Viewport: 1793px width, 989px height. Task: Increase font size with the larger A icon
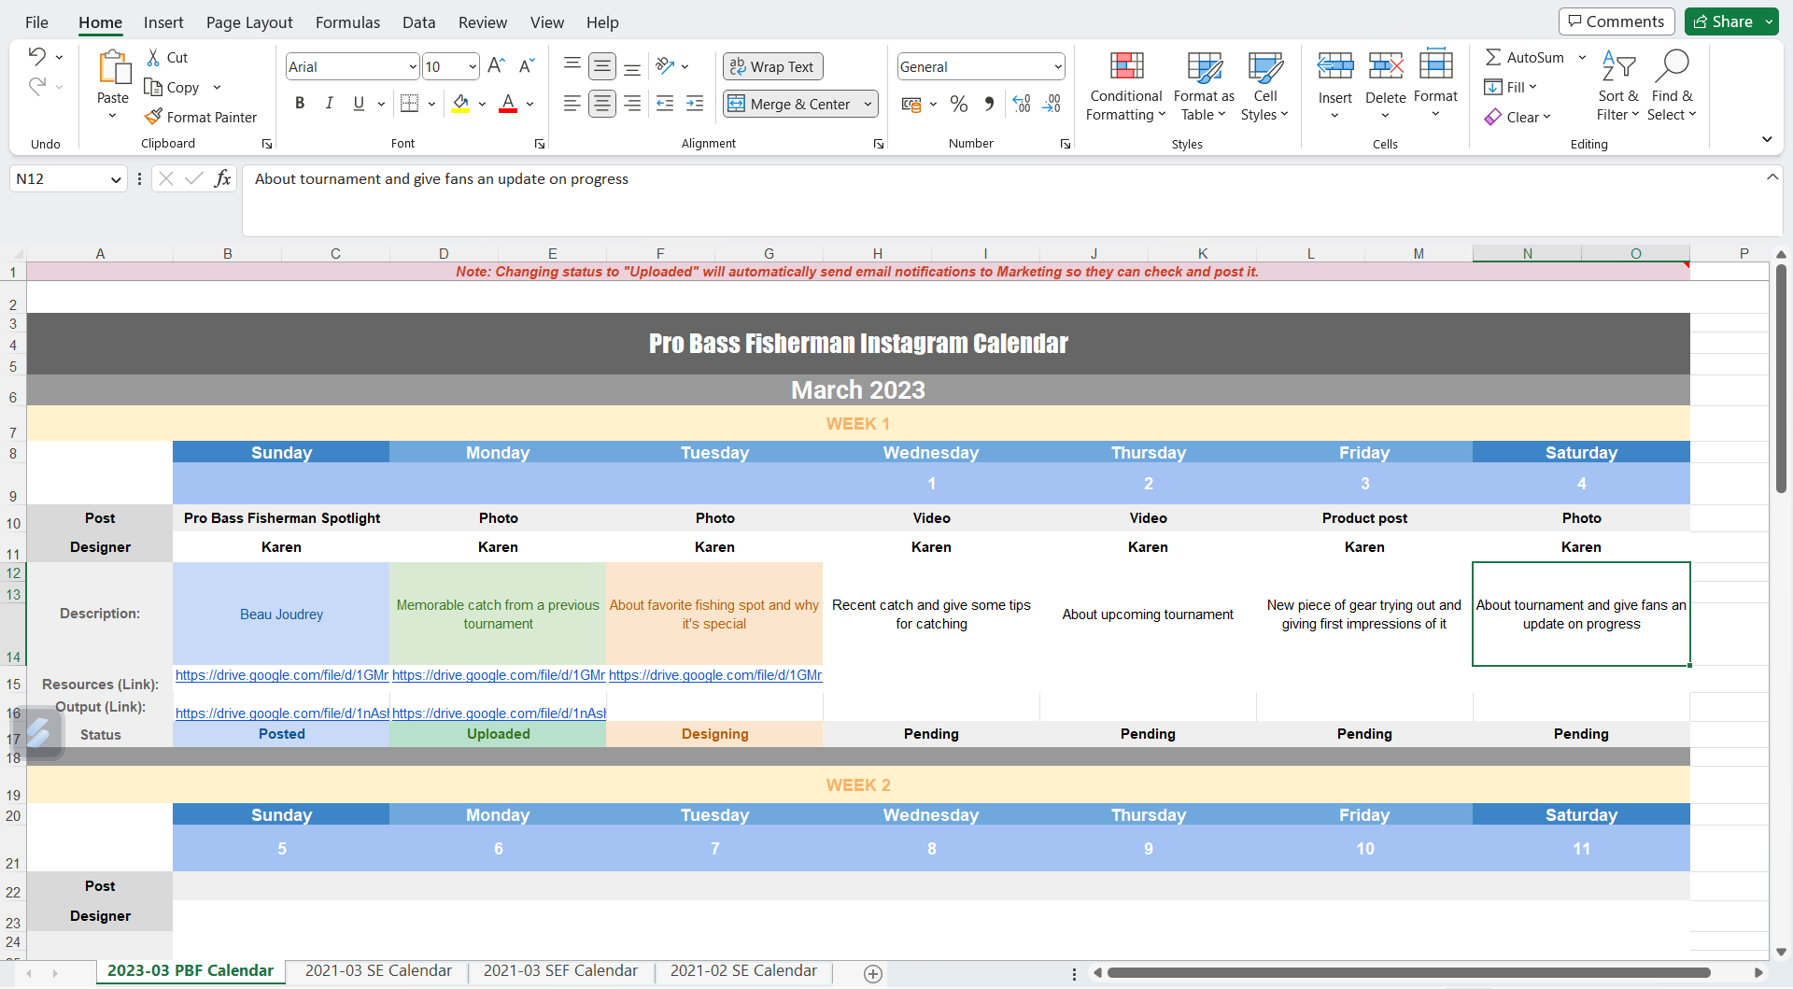pos(496,65)
